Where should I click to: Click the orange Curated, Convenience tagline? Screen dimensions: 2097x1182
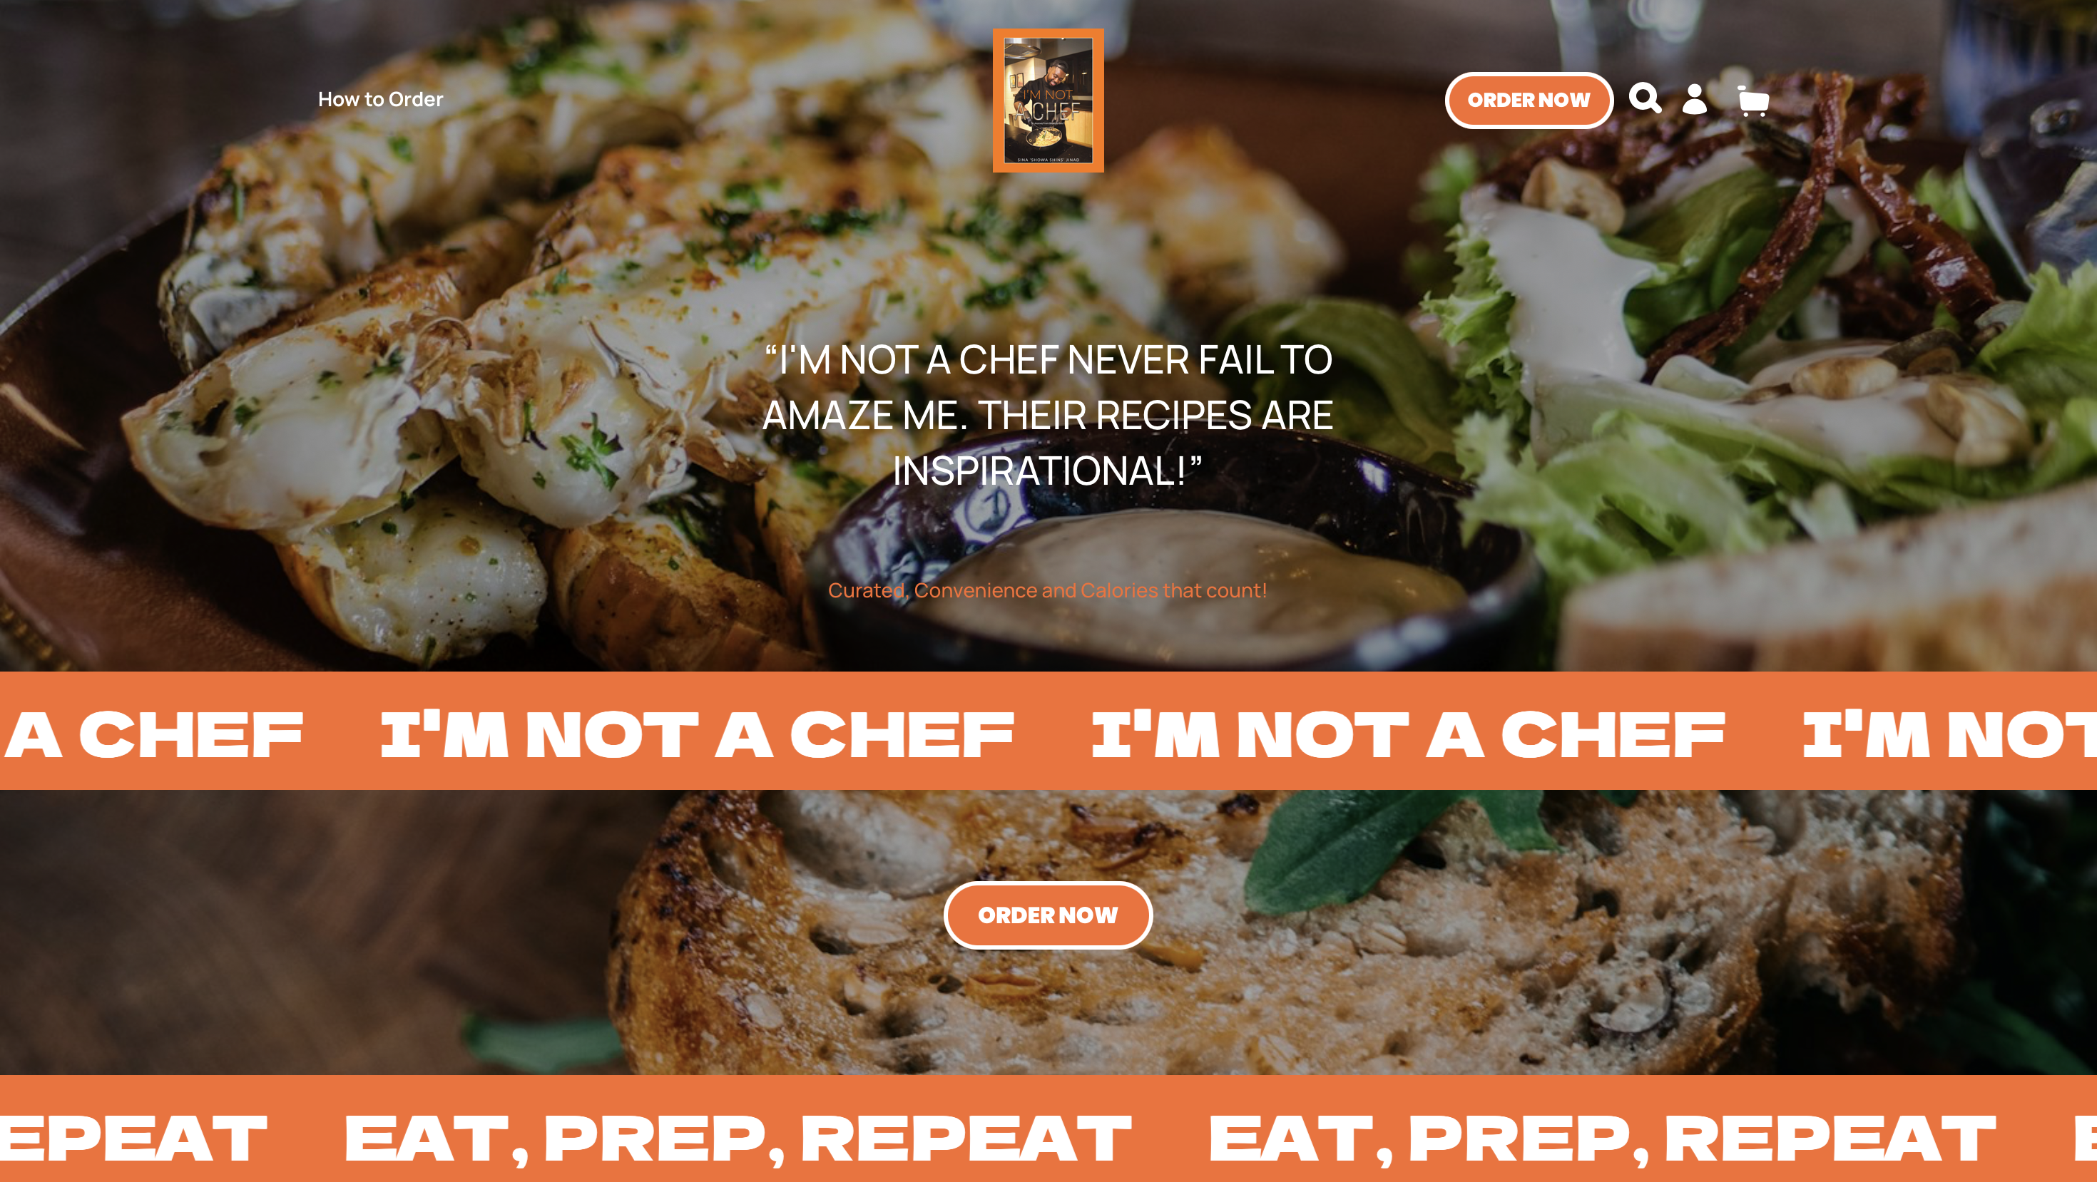tap(1048, 590)
